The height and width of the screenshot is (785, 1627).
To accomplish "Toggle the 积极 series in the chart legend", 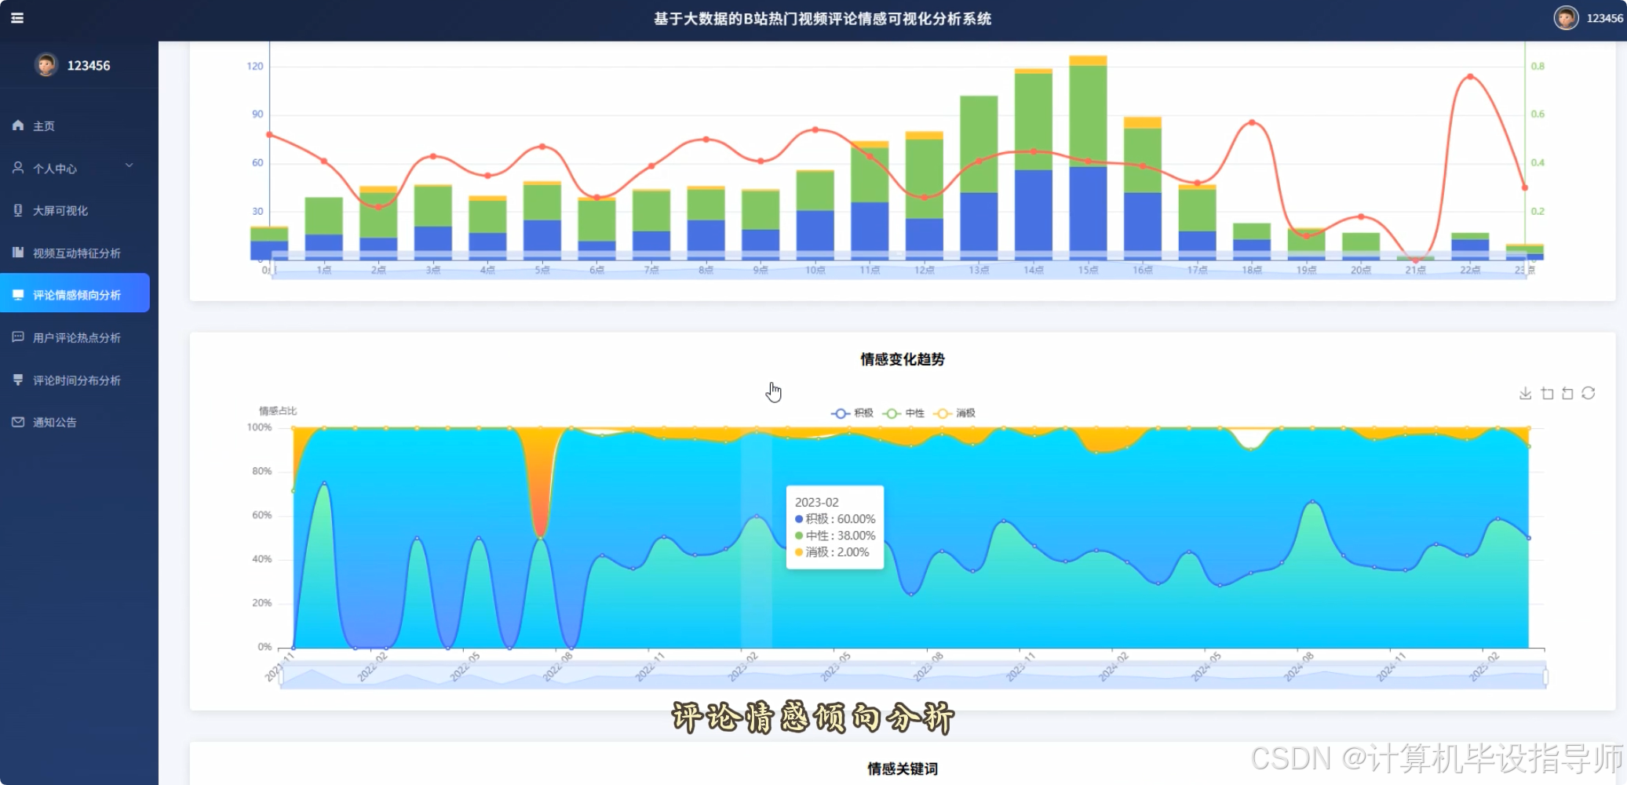I will pos(855,413).
